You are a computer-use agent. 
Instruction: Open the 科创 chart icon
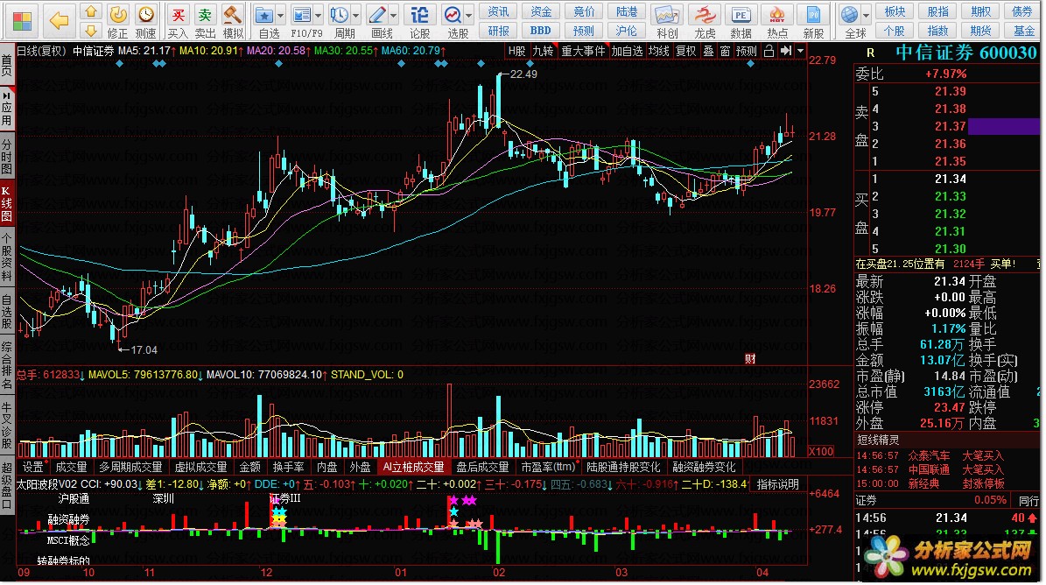tap(666, 14)
